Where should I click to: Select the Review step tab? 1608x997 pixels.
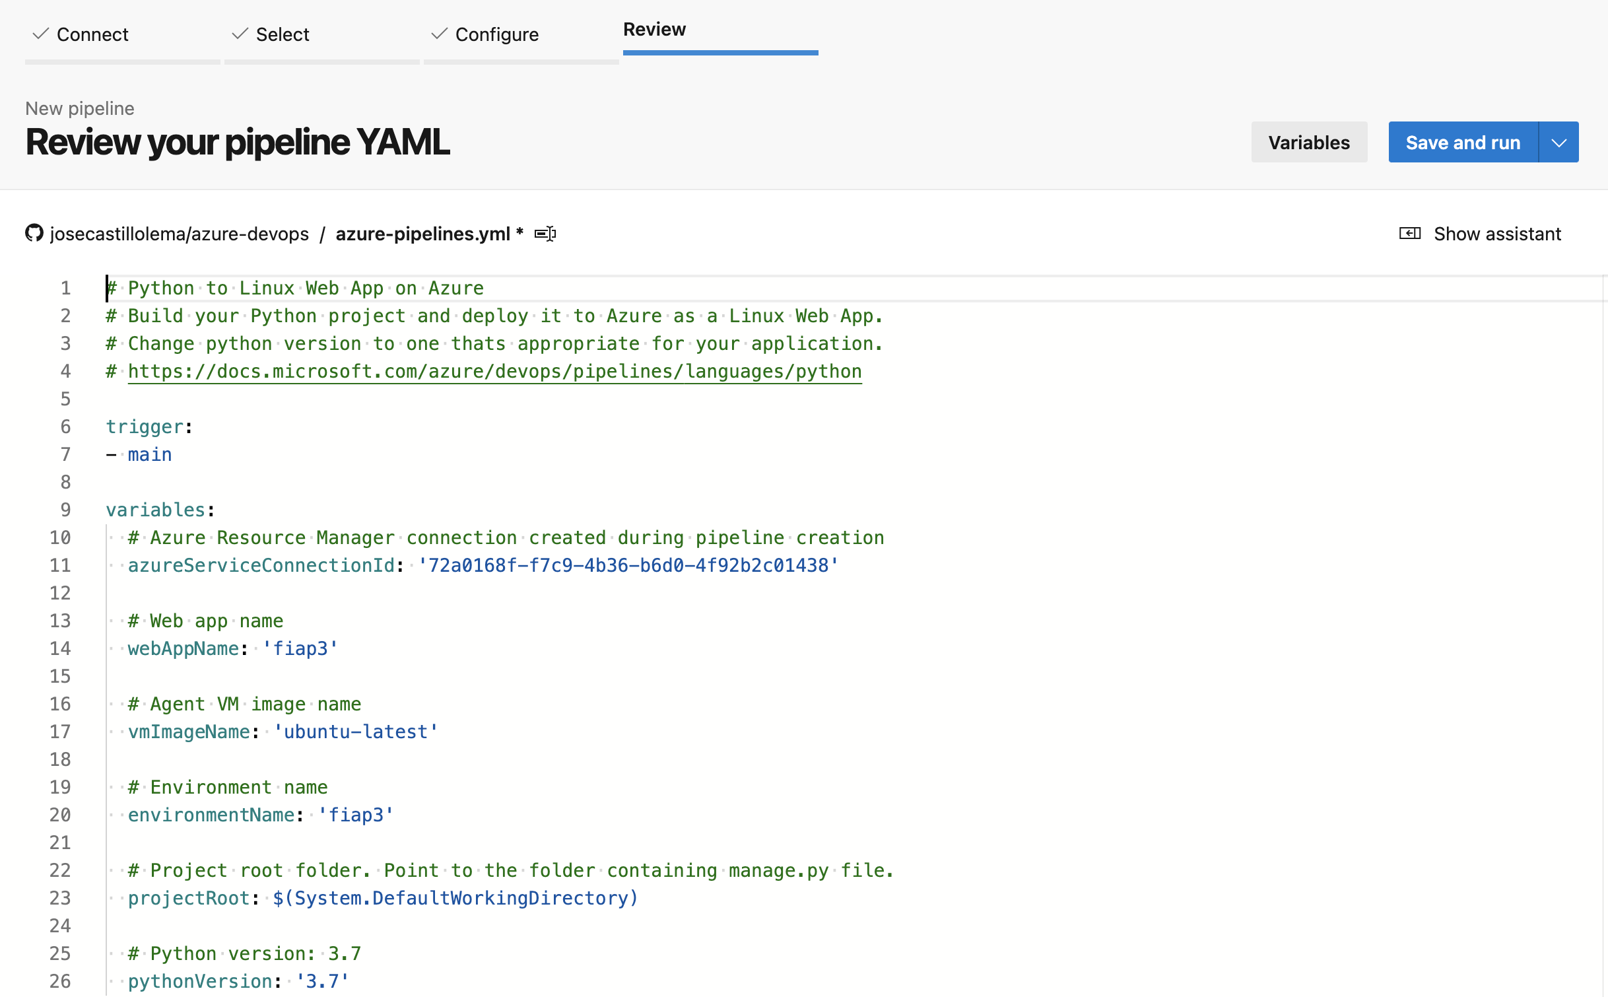pyautogui.click(x=654, y=30)
